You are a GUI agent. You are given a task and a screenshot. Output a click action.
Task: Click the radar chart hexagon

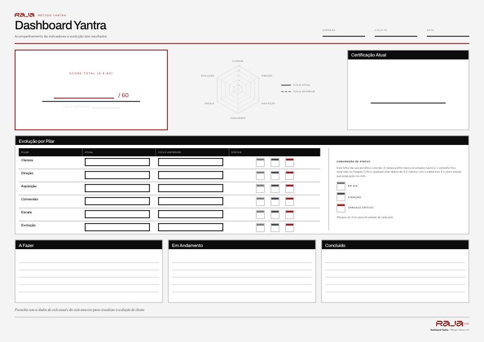click(238, 89)
